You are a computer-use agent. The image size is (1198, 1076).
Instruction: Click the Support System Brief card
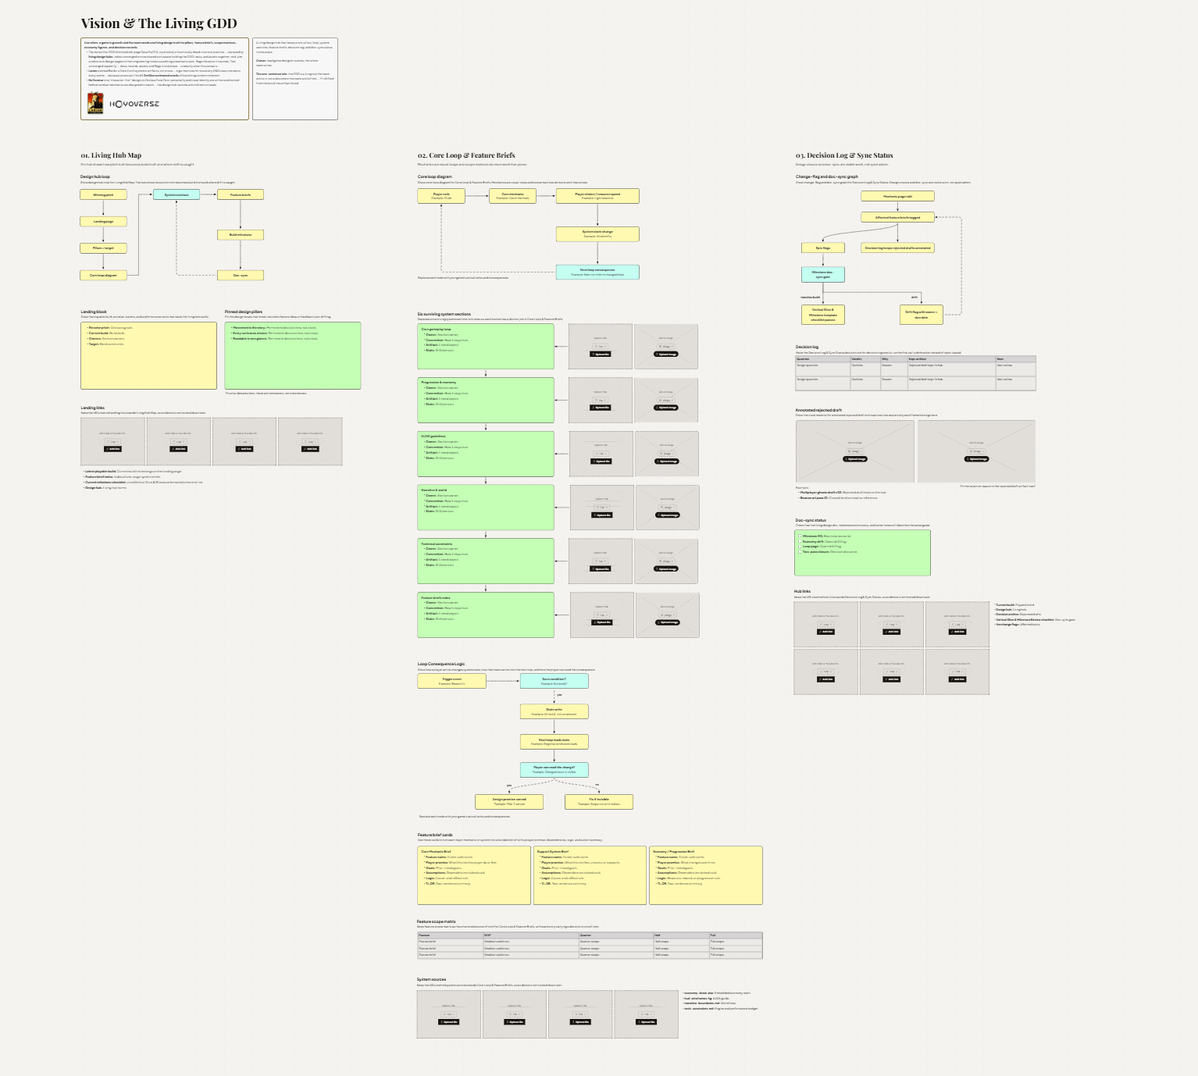(x=590, y=875)
